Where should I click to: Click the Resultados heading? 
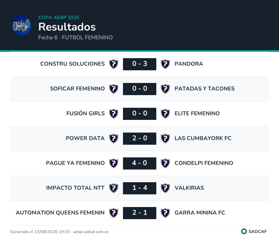click(x=67, y=27)
